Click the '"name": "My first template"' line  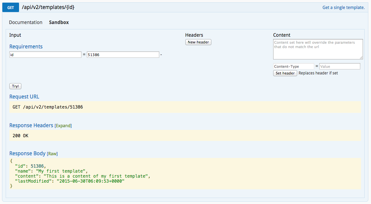coord(51,171)
